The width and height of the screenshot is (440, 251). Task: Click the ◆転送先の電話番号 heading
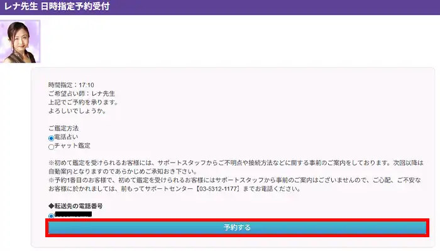[75, 206]
